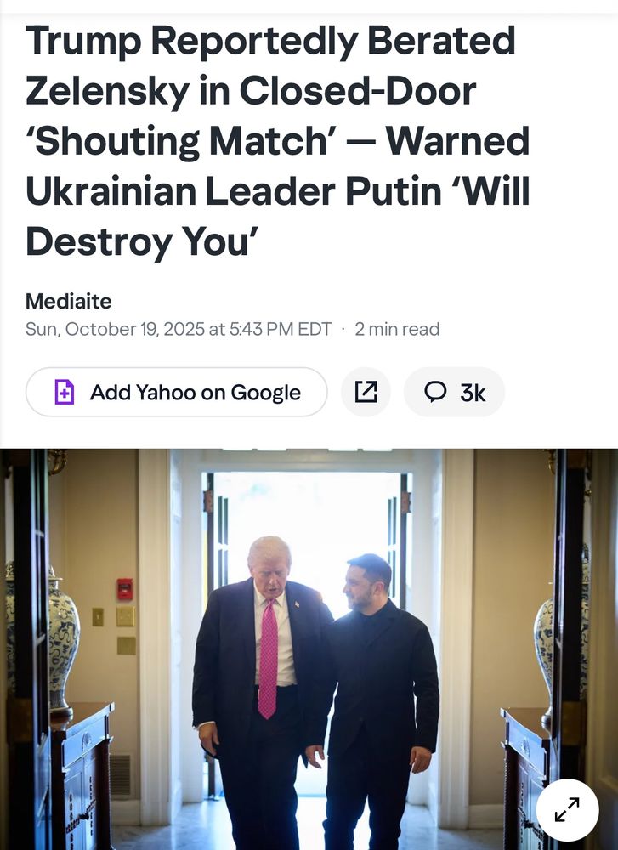Open comments via speech bubble icon
This screenshot has height=850, width=618.
pyautogui.click(x=435, y=391)
